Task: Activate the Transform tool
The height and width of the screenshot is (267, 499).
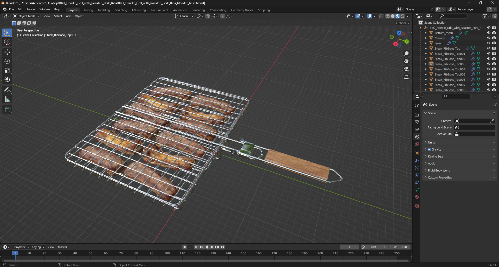Action: [x=7, y=79]
